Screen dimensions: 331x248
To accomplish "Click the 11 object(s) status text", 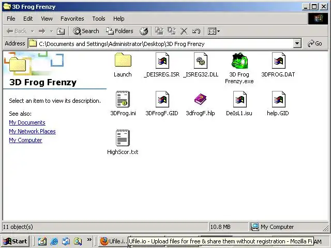I will (18, 227).
